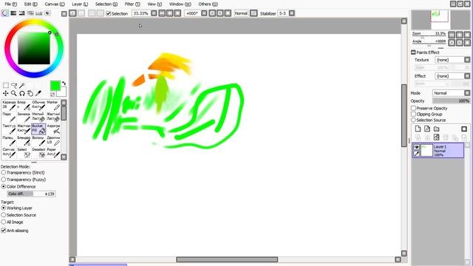Enable the Clipping Group checkbox
This screenshot has height=266, width=473.
tap(414, 114)
